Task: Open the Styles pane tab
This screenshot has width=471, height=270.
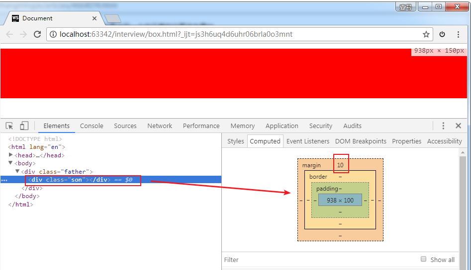Action: click(x=235, y=141)
